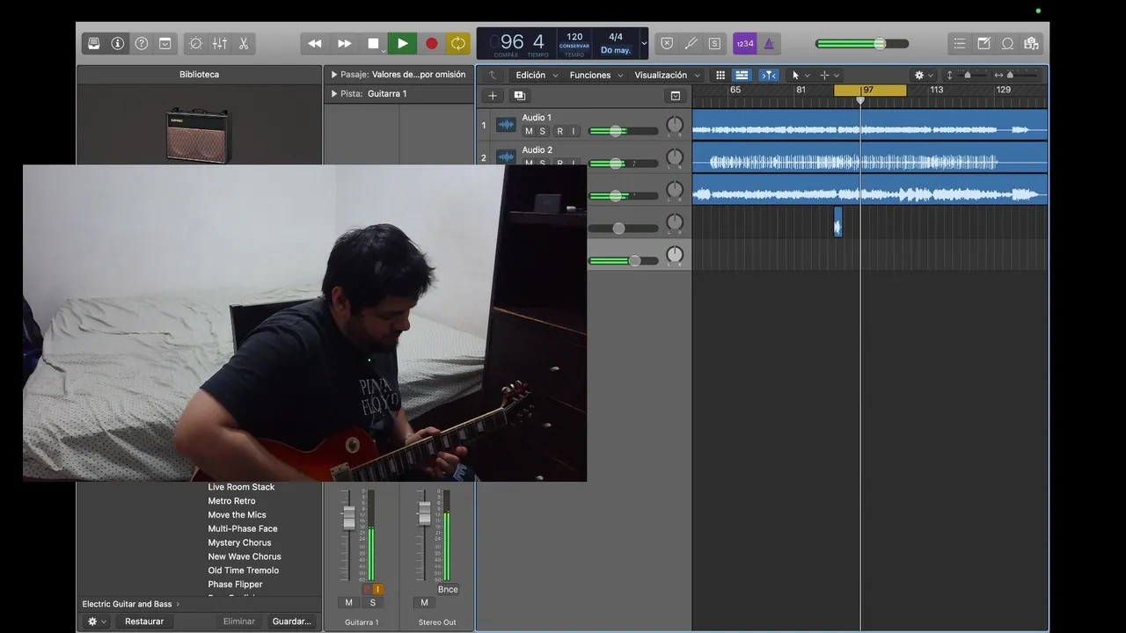Screen dimensions: 1126x633
Task: Open the Visualización menu
Action: tap(667, 75)
